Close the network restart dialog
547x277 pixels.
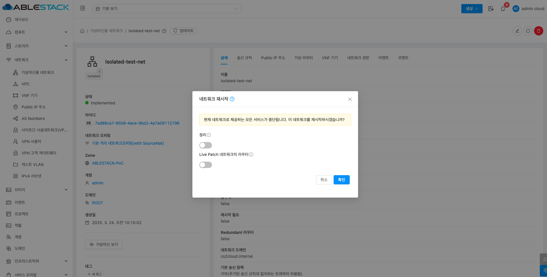pyautogui.click(x=350, y=99)
